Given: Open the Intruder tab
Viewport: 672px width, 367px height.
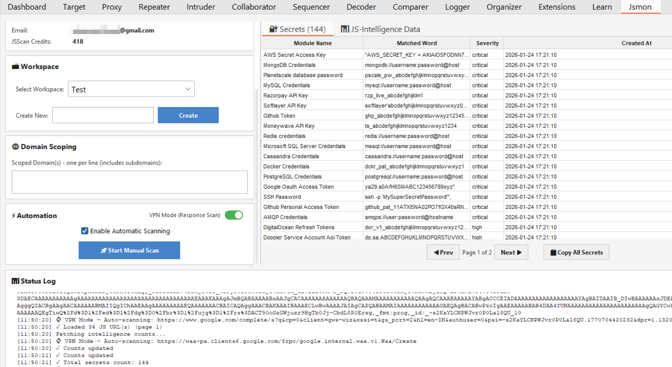Looking at the screenshot, I should tap(201, 7).
